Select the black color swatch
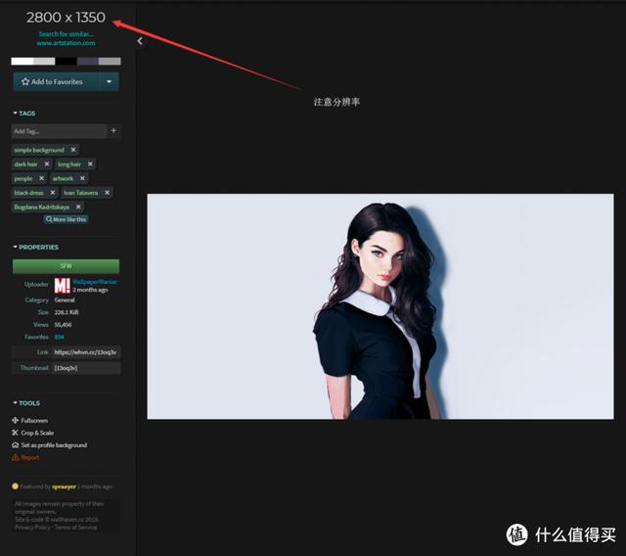This screenshot has height=556, width=626. [66, 61]
